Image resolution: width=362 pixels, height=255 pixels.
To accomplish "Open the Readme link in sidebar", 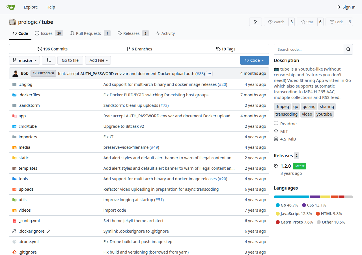I will point(285,124).
